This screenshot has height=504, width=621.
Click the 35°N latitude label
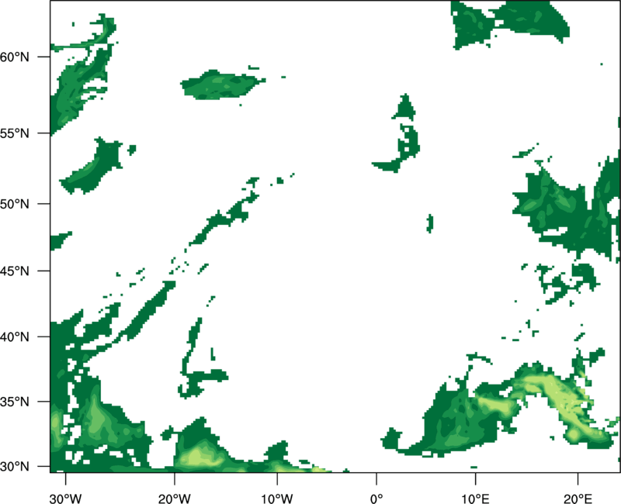(14, 402)
